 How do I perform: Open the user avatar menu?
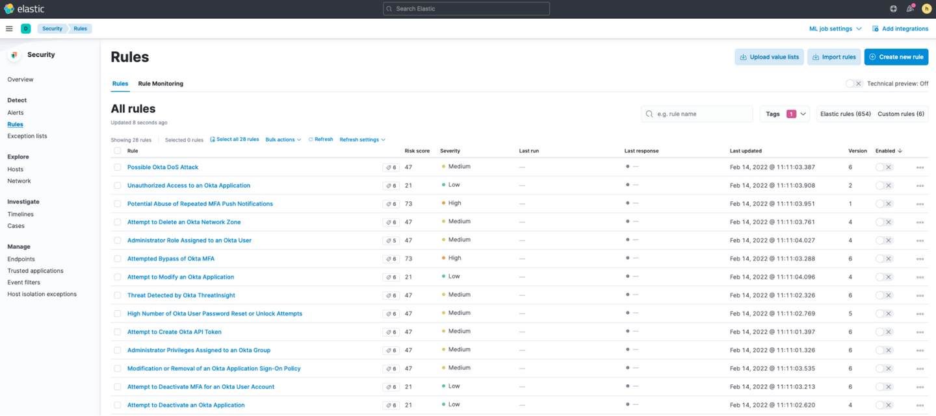click(x=926, y=9)
